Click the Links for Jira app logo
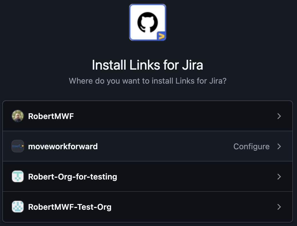297x226 pixels. [x=148, y=22]
